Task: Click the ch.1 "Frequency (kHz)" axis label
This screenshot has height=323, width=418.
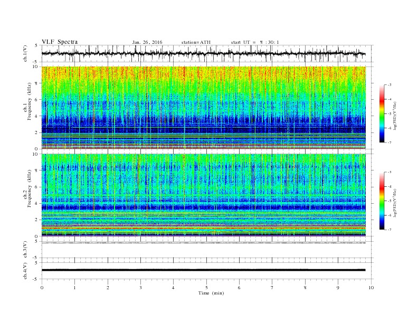Action: click(30, 101)
